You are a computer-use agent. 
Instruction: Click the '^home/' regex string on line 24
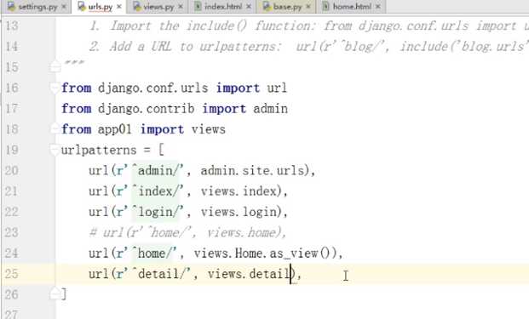point(152,253)
